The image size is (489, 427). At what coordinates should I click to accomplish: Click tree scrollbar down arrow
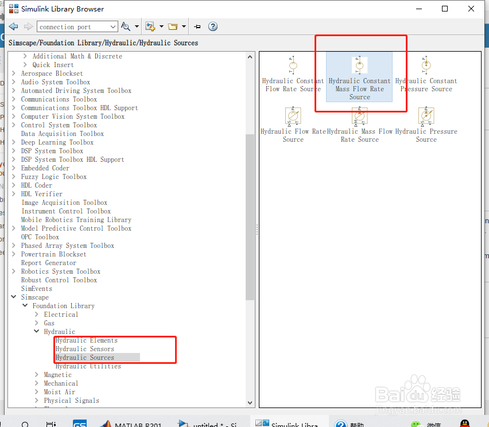pos(250,403)
